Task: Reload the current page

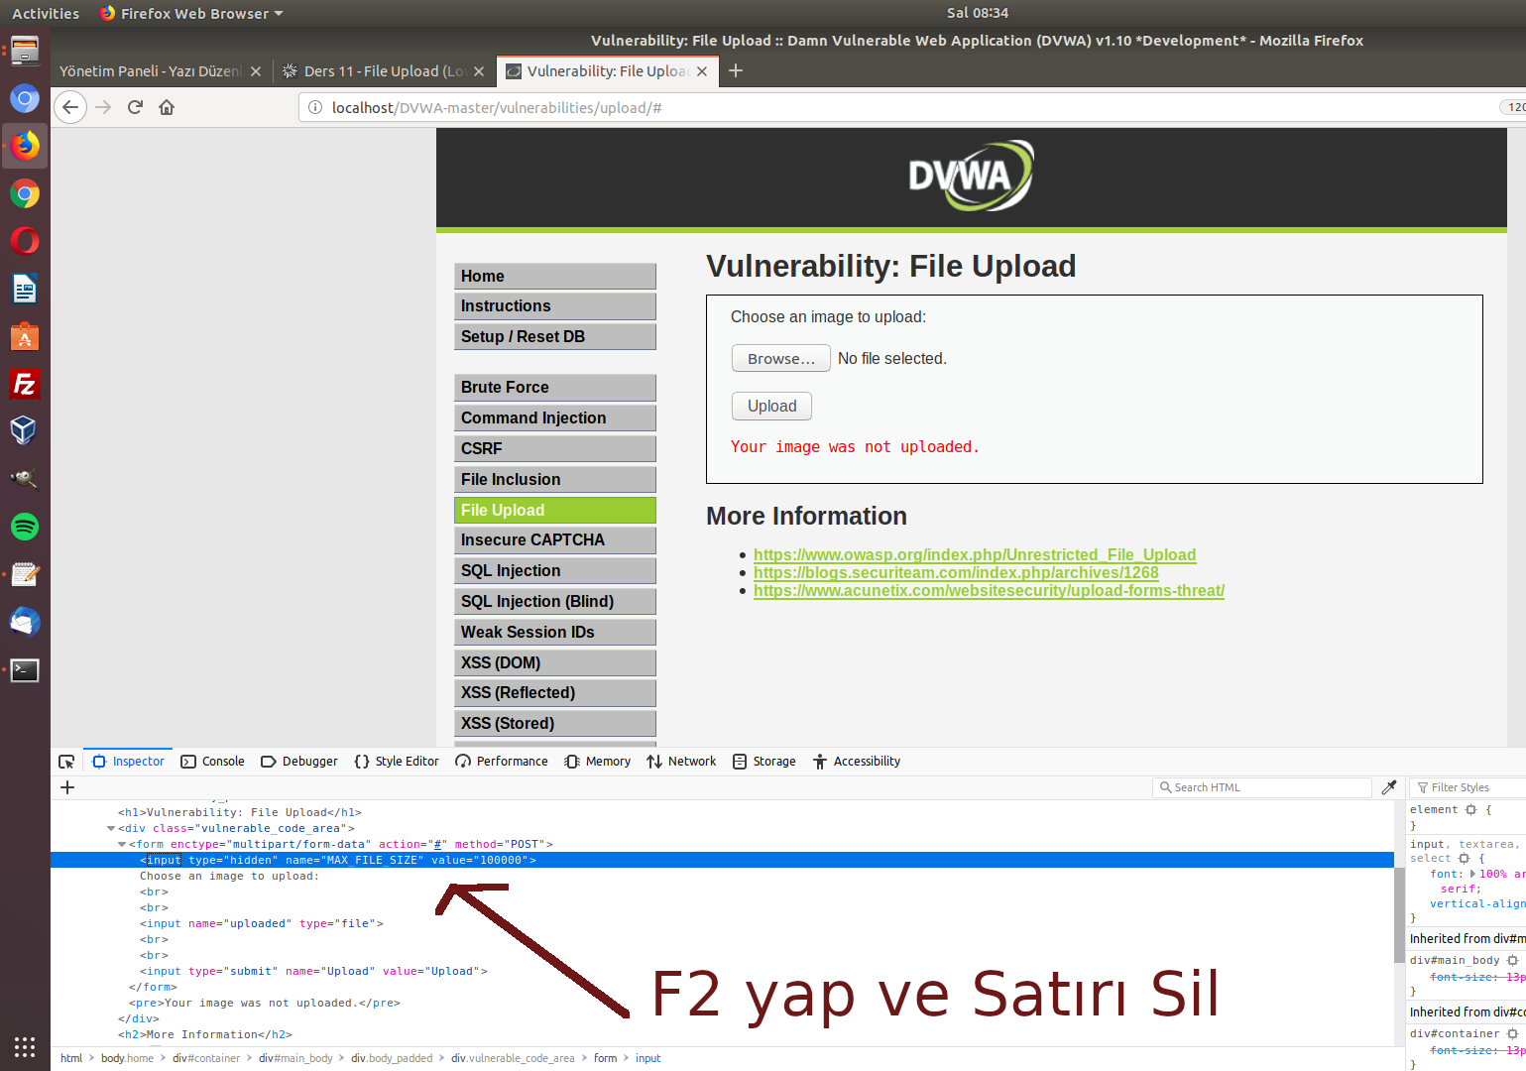Action: 135,107
